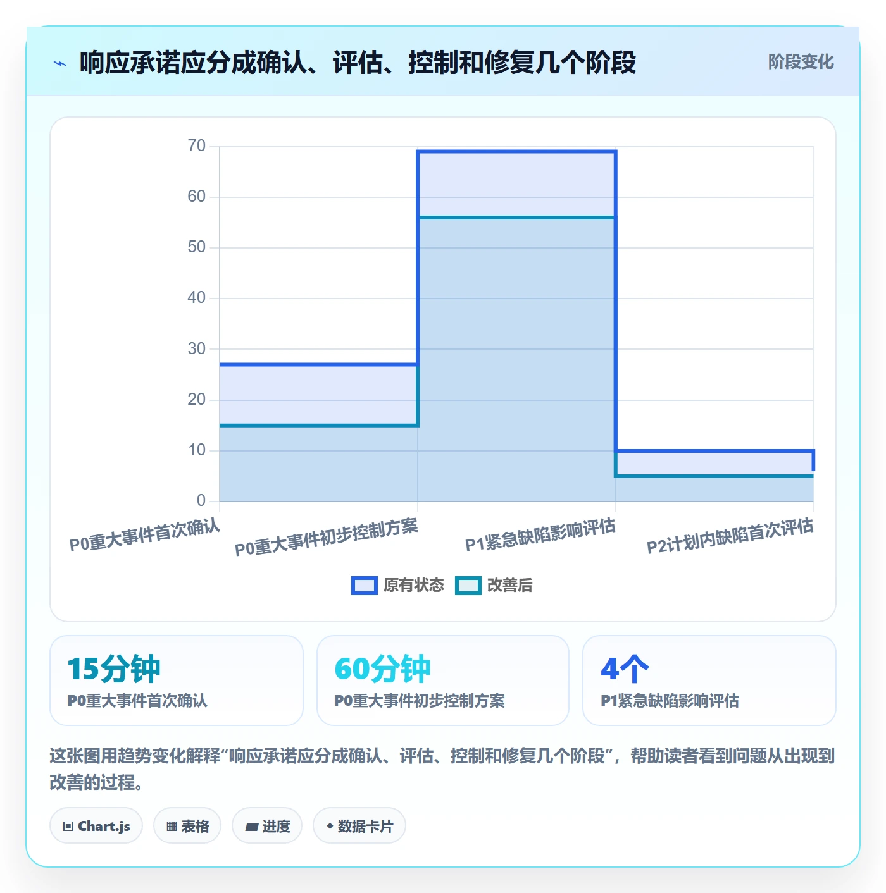886x893 pixels.
Task: Click the 改善后 legend label
Action: tap(510, 586)
